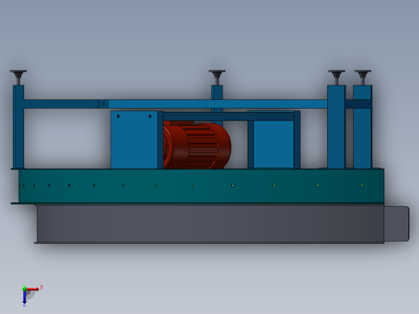This screenshot has height=314, width=419.
Task: Select the long gray tray under the frame
Action: click(209, 224)
